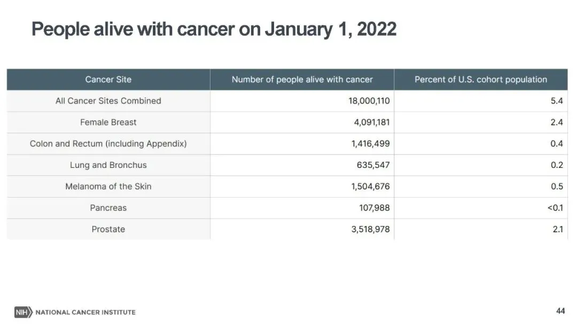
Task: Select the 635,547 value cell
Action: click(x=373, y=165)
